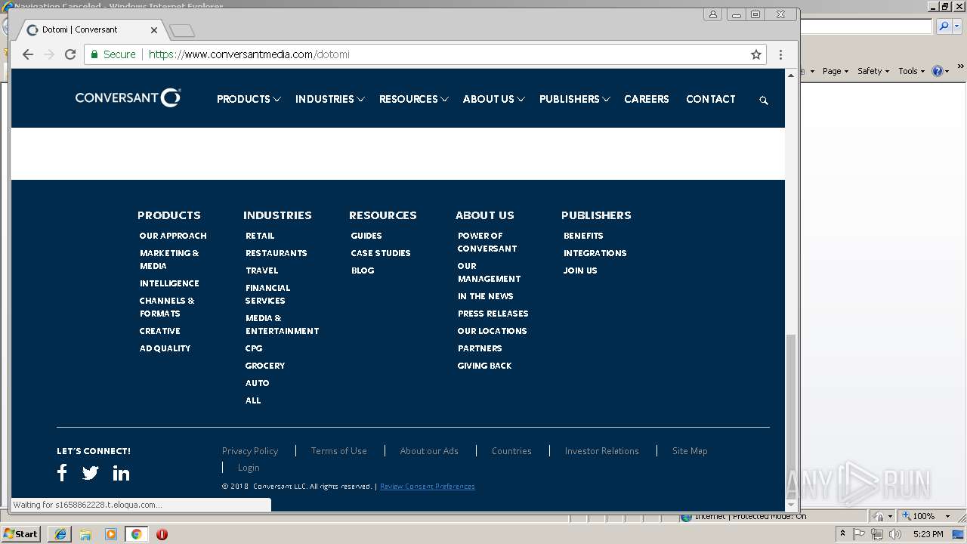Open the Terms of Use link
The image size is (967, 544).
point(339,451)
